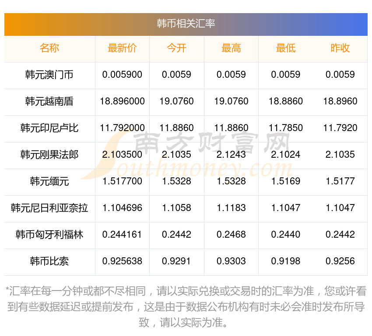This screenshot has width=372, height=336.
Task: Select the latest price 0.244161
Action: pos(122,235)
